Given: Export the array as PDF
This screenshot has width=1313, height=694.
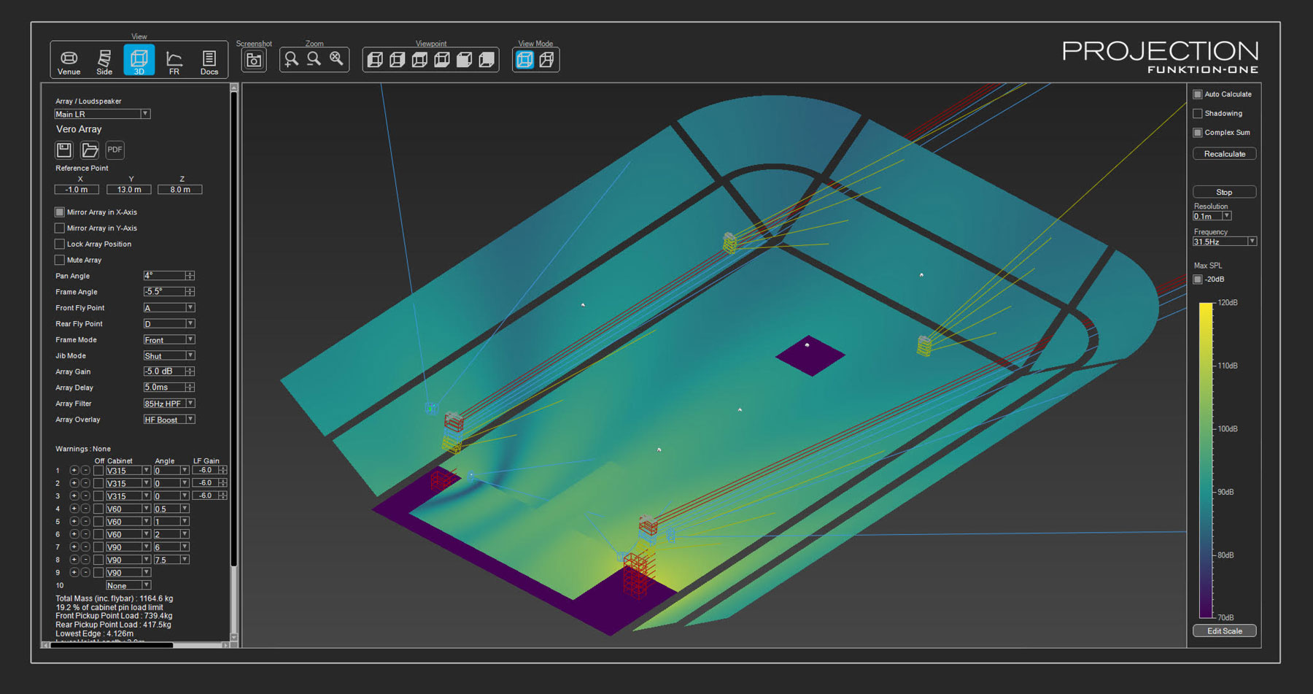Looking at the screenshot, I should tap(115, 150).
